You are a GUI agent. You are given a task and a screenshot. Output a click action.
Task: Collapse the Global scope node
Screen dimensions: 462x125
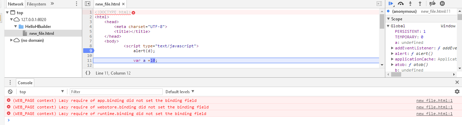pyautogui.click(x=388, y=26)
